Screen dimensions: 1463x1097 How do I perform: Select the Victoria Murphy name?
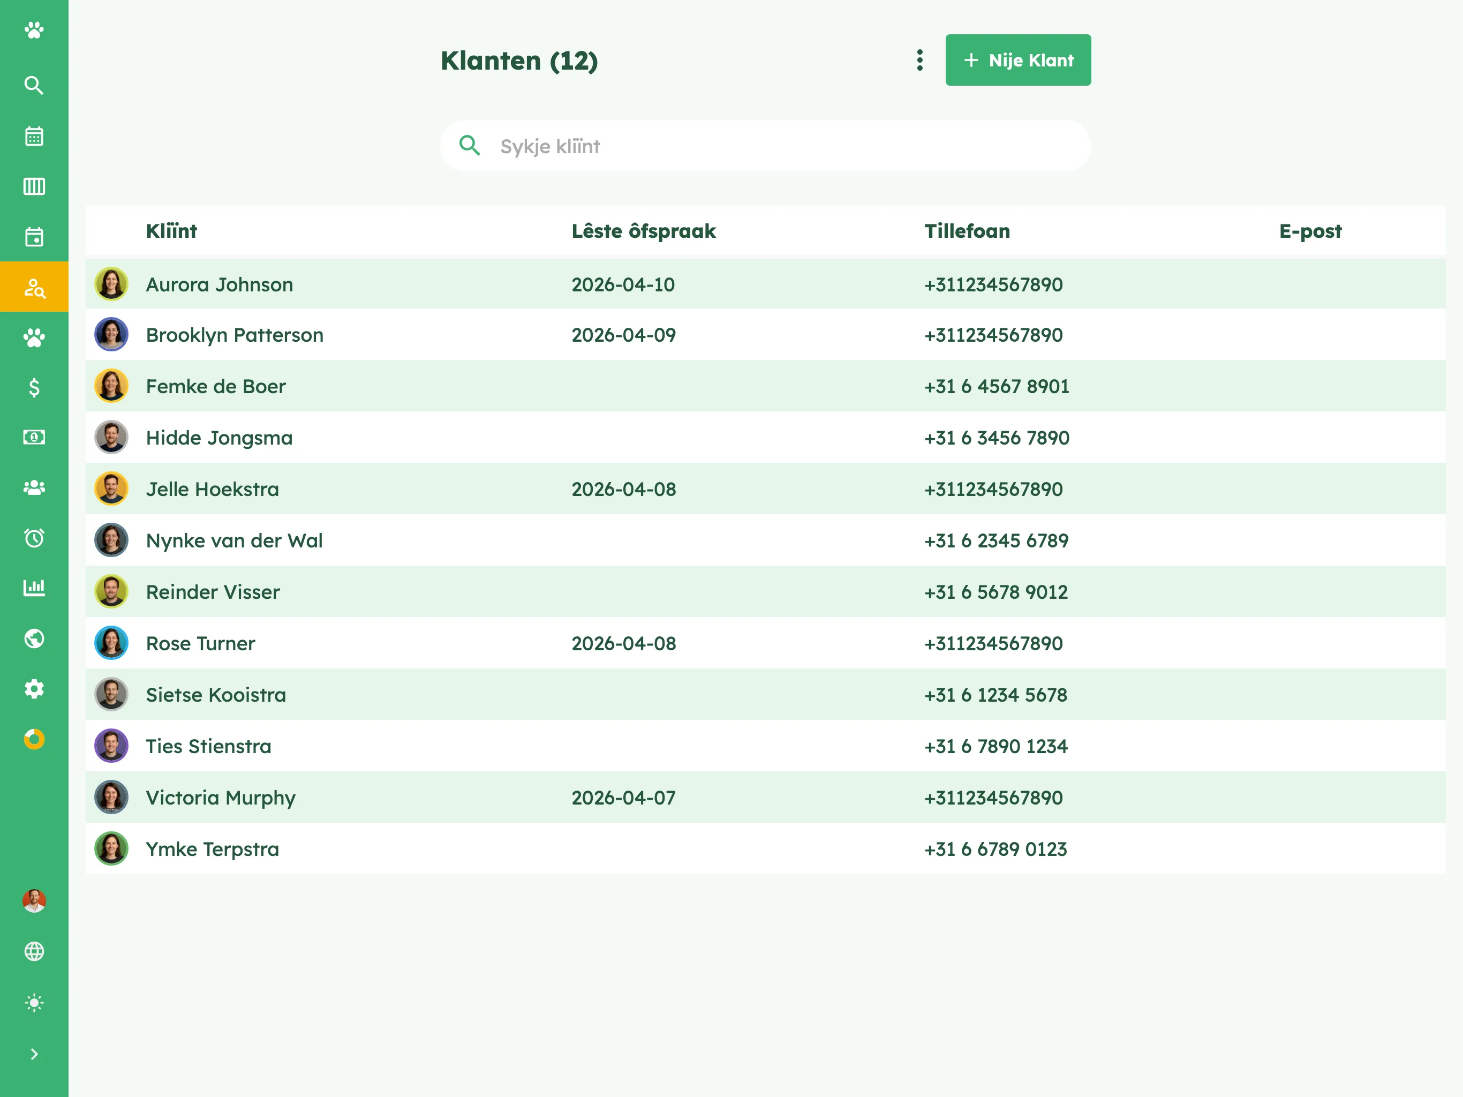click(221, 798)
